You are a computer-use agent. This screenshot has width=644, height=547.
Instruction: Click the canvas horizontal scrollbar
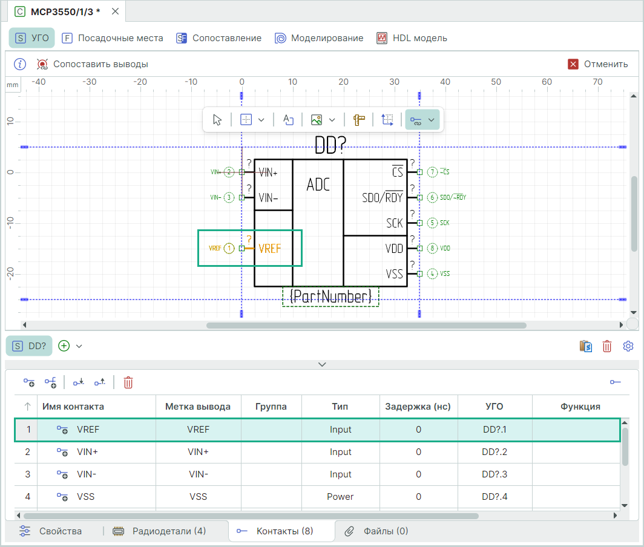[x=366, y=325]
